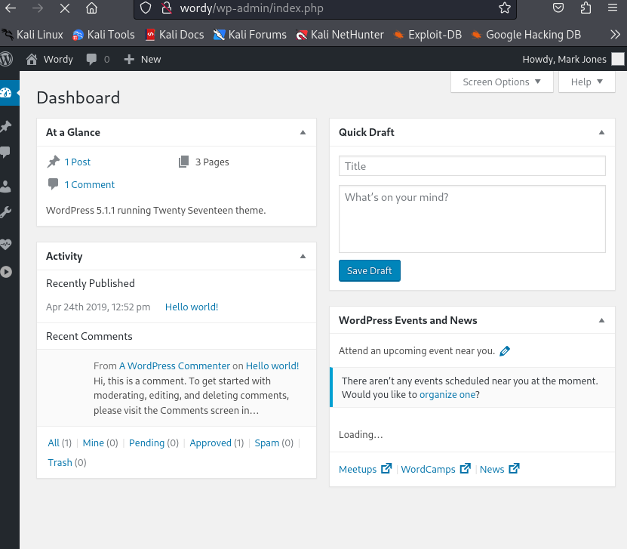This screenshot has width=627, height=549.
Task: Edit event location pencil icon
Action: (505, 351)
